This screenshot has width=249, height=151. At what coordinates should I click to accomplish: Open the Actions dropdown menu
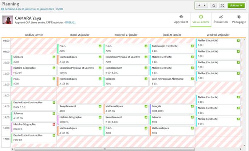tap(236, 5)
